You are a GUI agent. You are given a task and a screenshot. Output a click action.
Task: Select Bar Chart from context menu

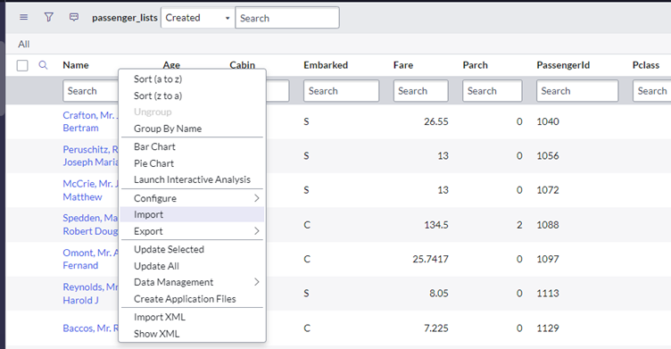tap(154, 146)
